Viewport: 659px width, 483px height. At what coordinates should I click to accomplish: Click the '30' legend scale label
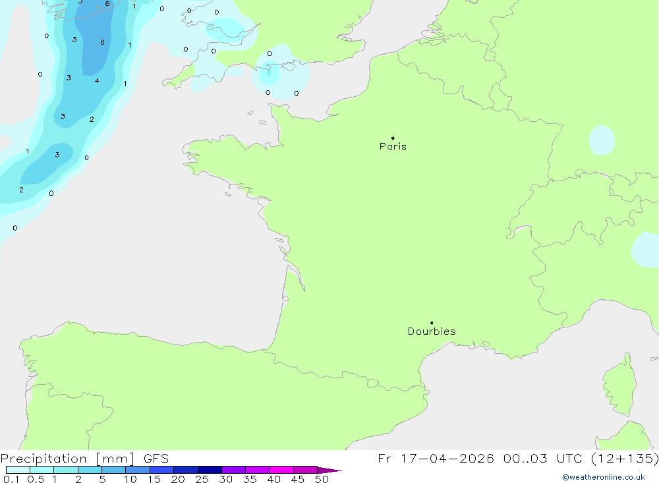[x=225, y=479]
